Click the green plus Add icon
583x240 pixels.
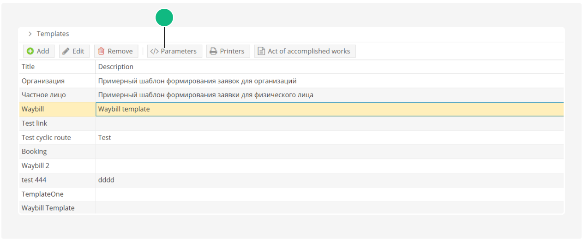click(x=30, y=51)
